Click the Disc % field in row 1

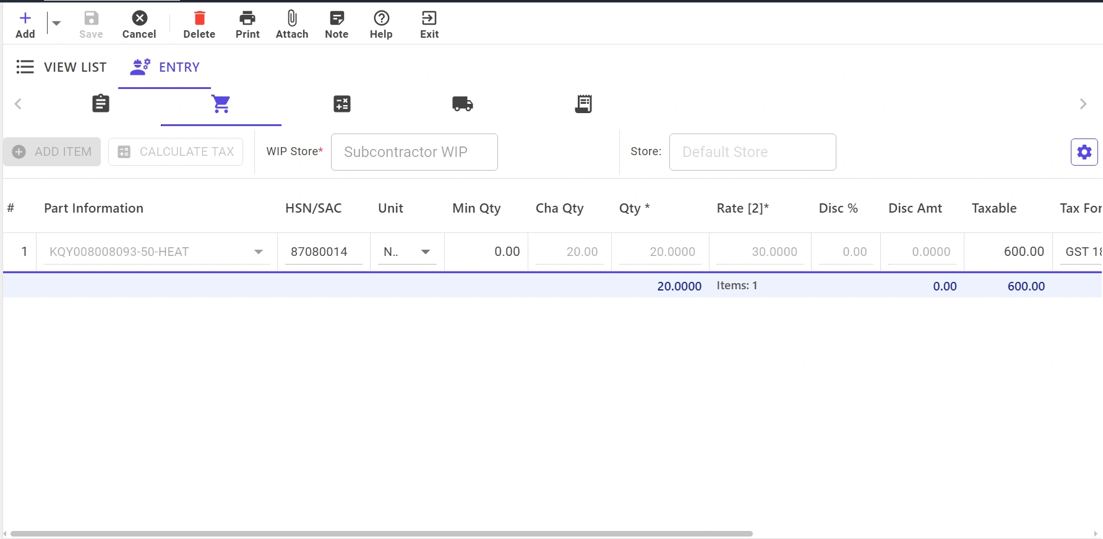(x=846, y=252)
